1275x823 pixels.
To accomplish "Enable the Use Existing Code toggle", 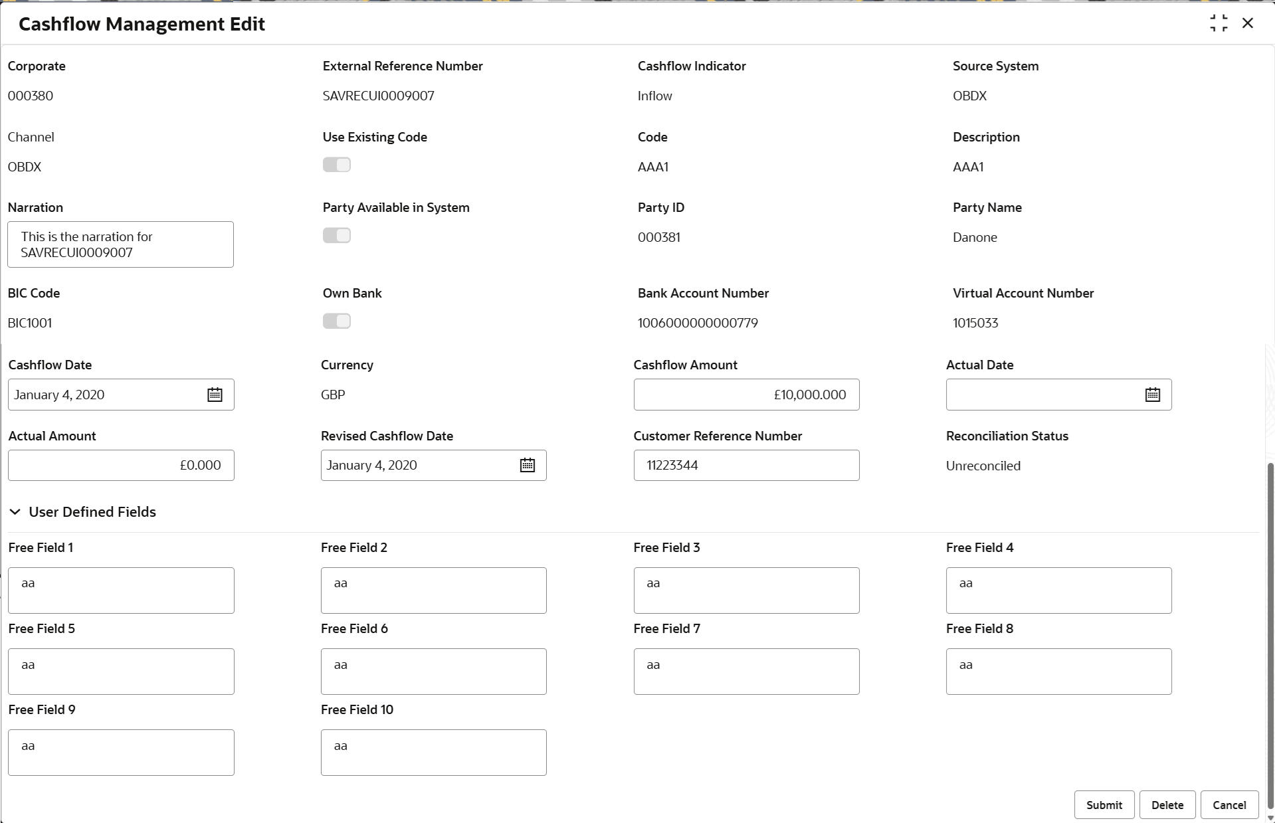I will [337, 164].
